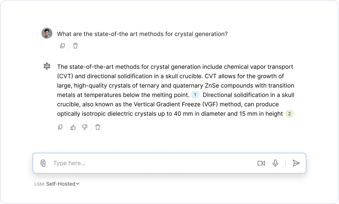339x204 pixels.
Task: Start video input with the camera icon
Action: click(261, 163)
